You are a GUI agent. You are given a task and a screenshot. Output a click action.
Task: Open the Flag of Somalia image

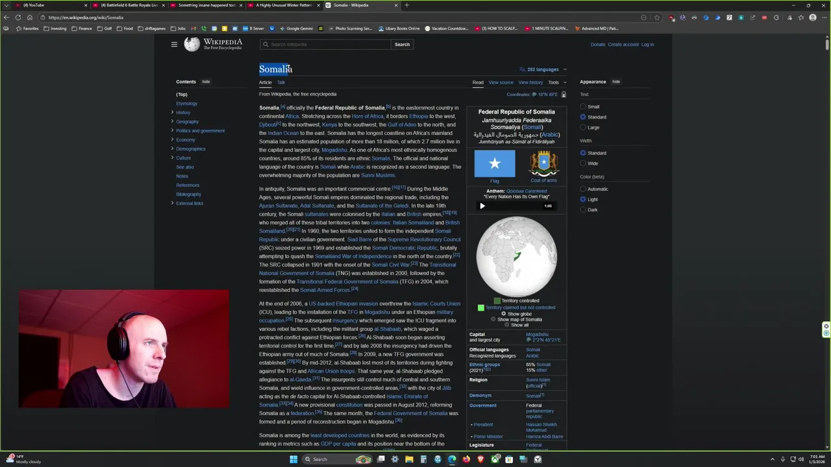[x=495, y=163]
